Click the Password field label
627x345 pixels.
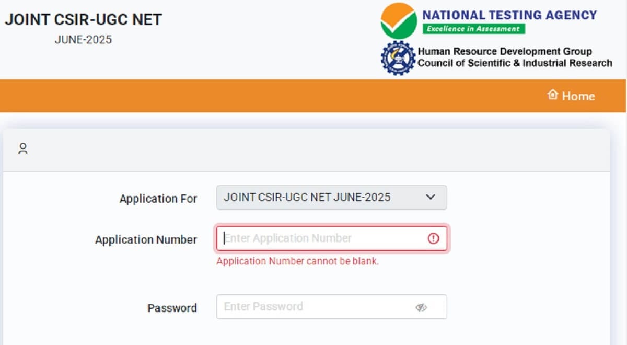click(172, 308)
